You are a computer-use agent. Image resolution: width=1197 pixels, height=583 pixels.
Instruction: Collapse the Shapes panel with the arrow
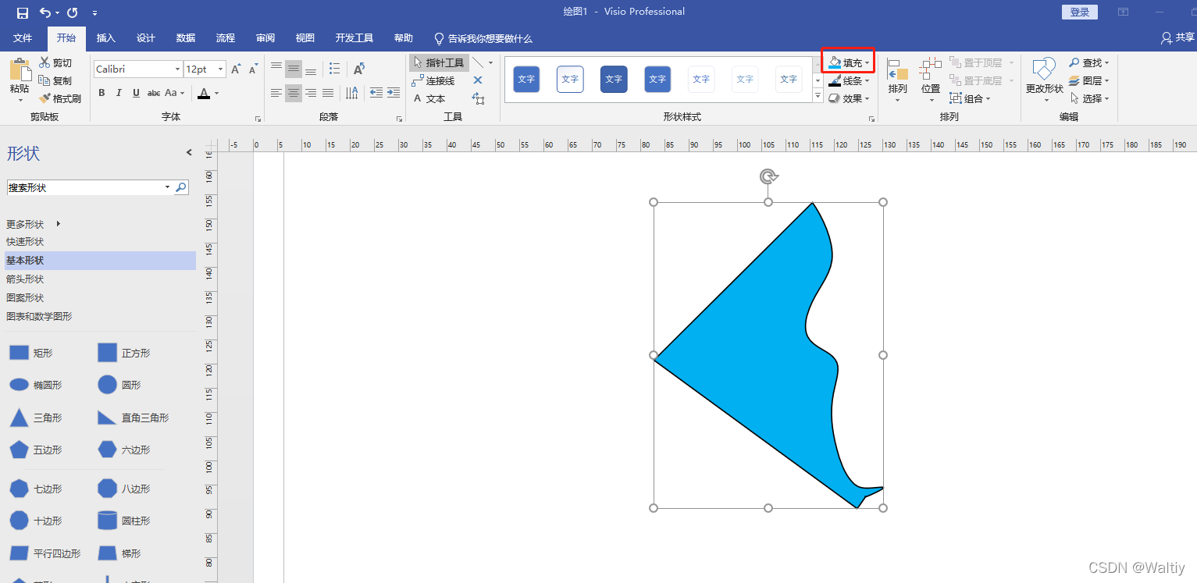pos(188,152)
